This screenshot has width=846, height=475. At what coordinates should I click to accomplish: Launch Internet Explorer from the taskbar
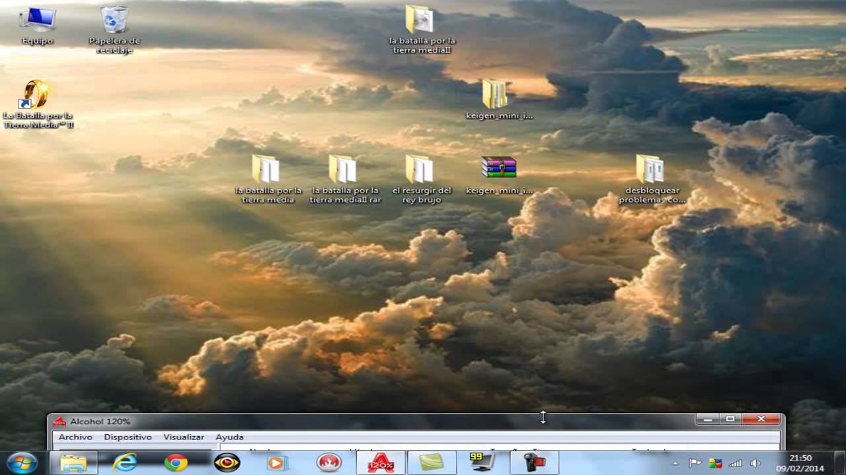pos(124,462)
